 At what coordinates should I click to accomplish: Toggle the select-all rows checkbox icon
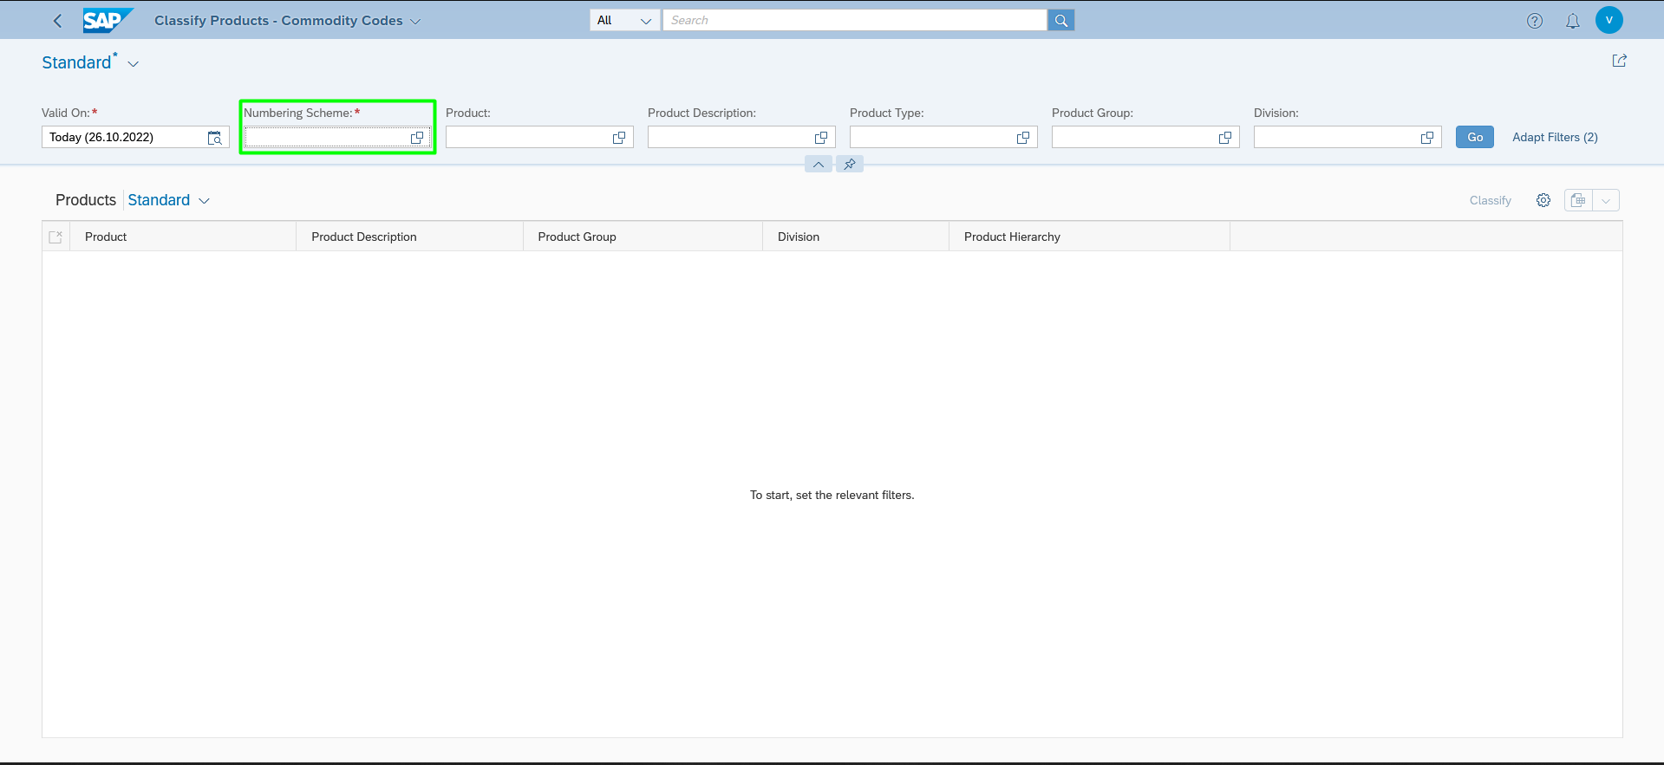[x=55, y=237]
